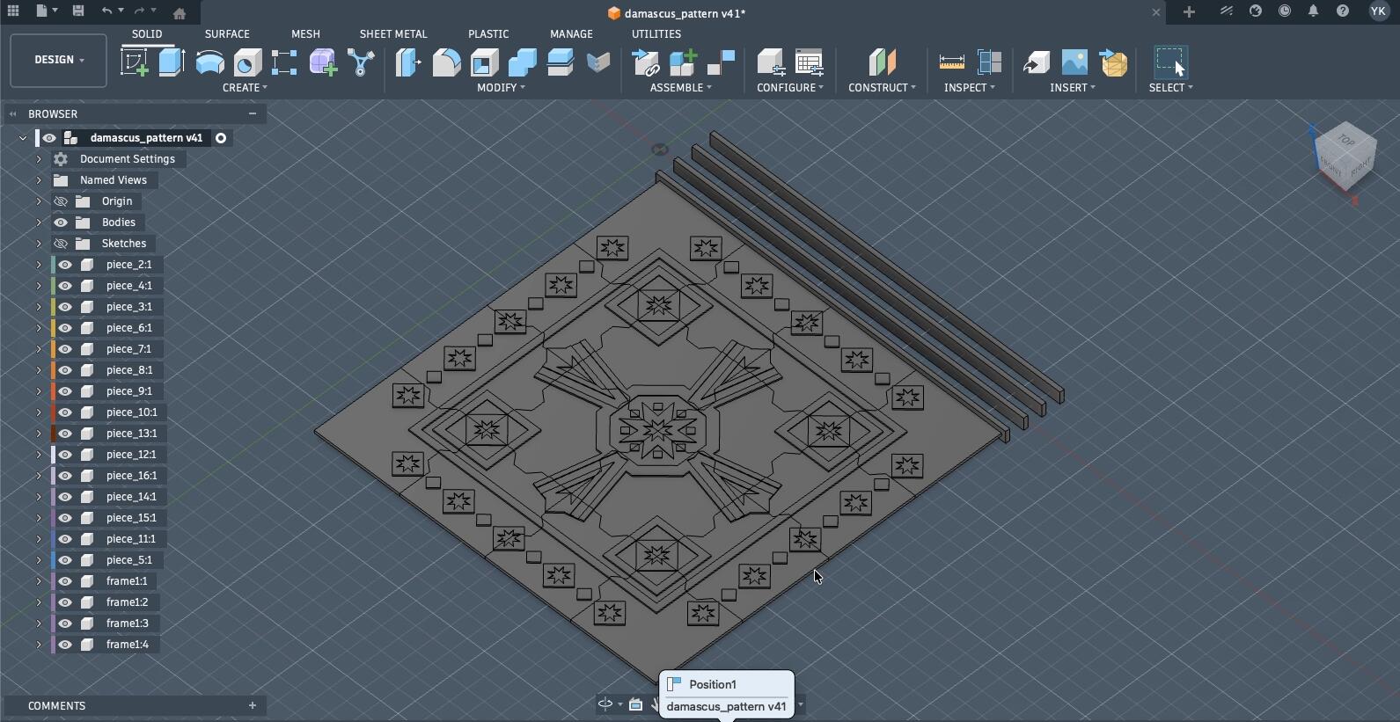
Task: Open the Configure Model tool icon
Action: coord(771,62)
